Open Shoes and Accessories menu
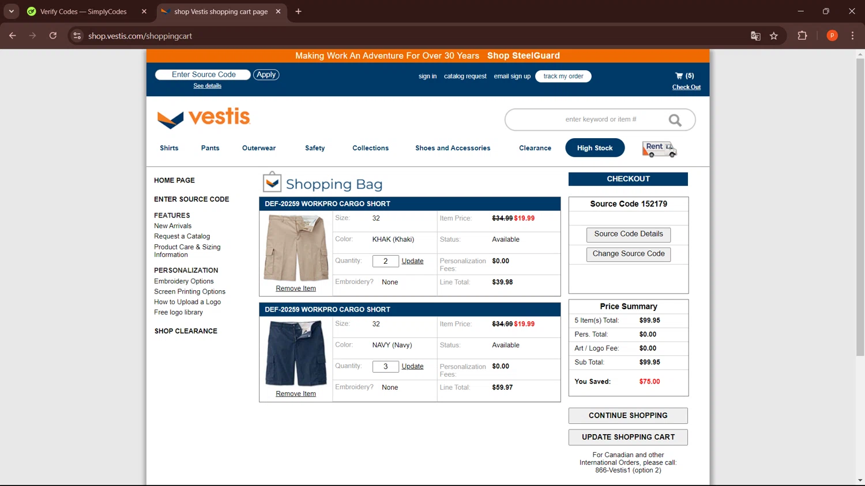Screen dimensions: 865x486 (x=453, y=148)
